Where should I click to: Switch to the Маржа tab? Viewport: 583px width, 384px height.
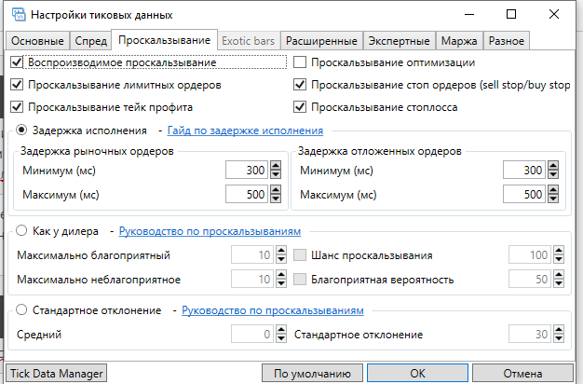459,41
